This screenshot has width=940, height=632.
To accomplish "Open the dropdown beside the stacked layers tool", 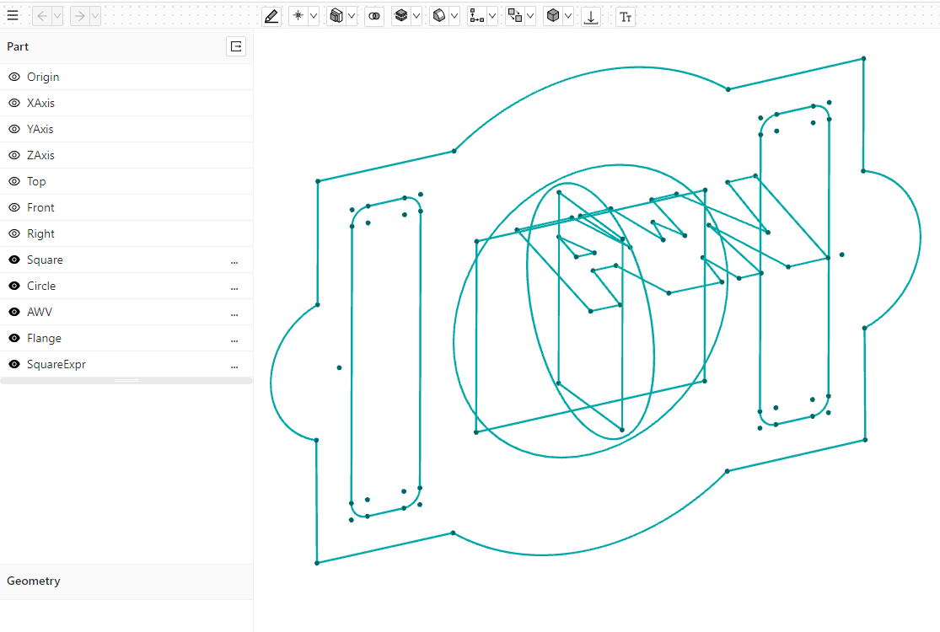I will point(416,16).
